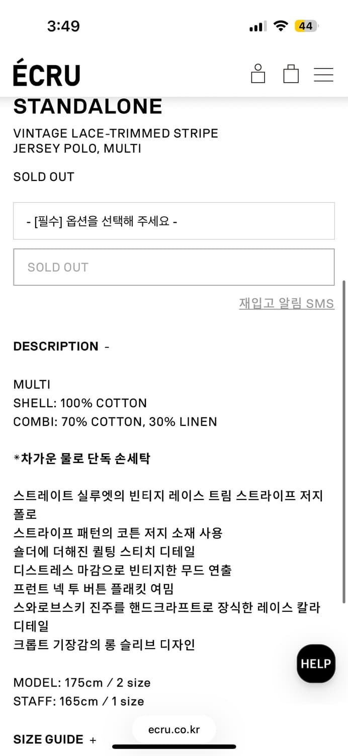
Task: Tap the ÉCRU logo
Action: coord(47,75)
